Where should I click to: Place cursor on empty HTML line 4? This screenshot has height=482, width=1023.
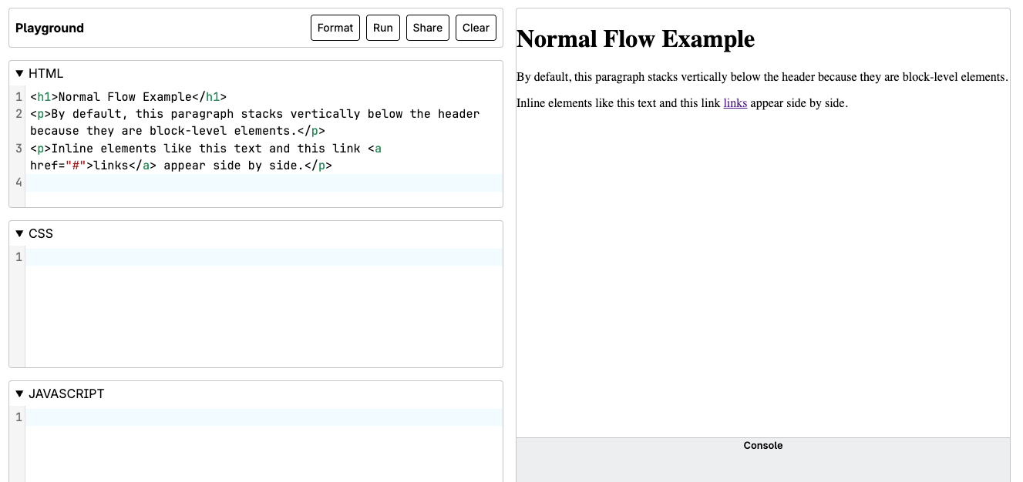pos(264,183)
